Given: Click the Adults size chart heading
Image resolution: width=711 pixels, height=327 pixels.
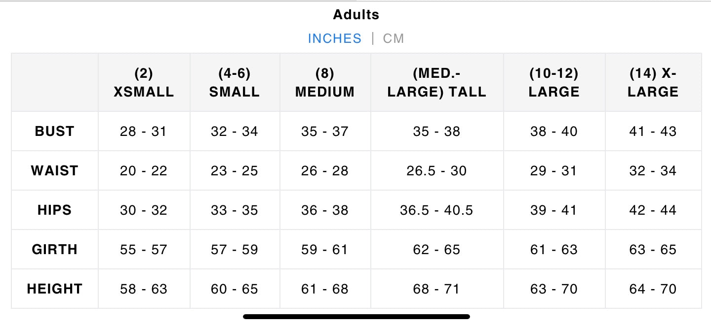Looking at the screenshot, I should click(x=356, y=15).
